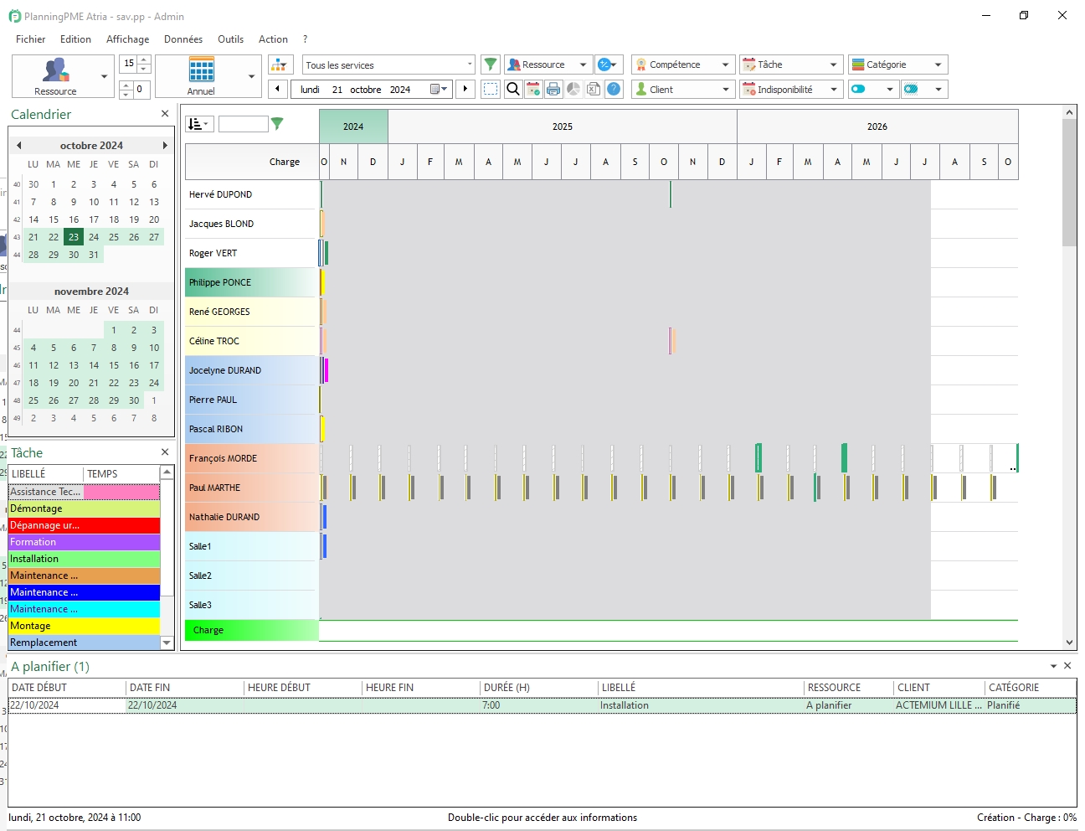
Task: Open the Affichage menu
Action: coord(127,39)
